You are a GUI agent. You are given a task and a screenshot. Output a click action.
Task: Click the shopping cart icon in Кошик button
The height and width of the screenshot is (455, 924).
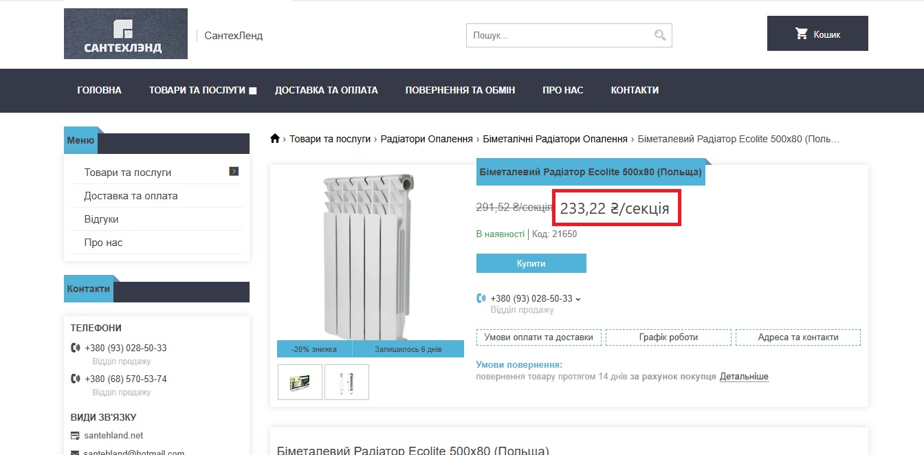point(802,34)
